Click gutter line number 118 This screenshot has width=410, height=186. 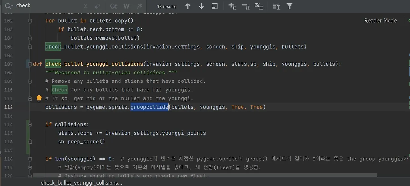click(x=8, y=159)
